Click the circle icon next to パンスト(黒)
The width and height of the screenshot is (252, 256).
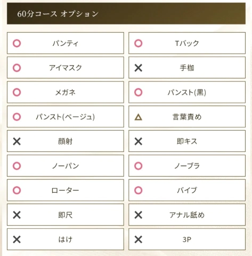pyautogui.click(x=139, y=92)
